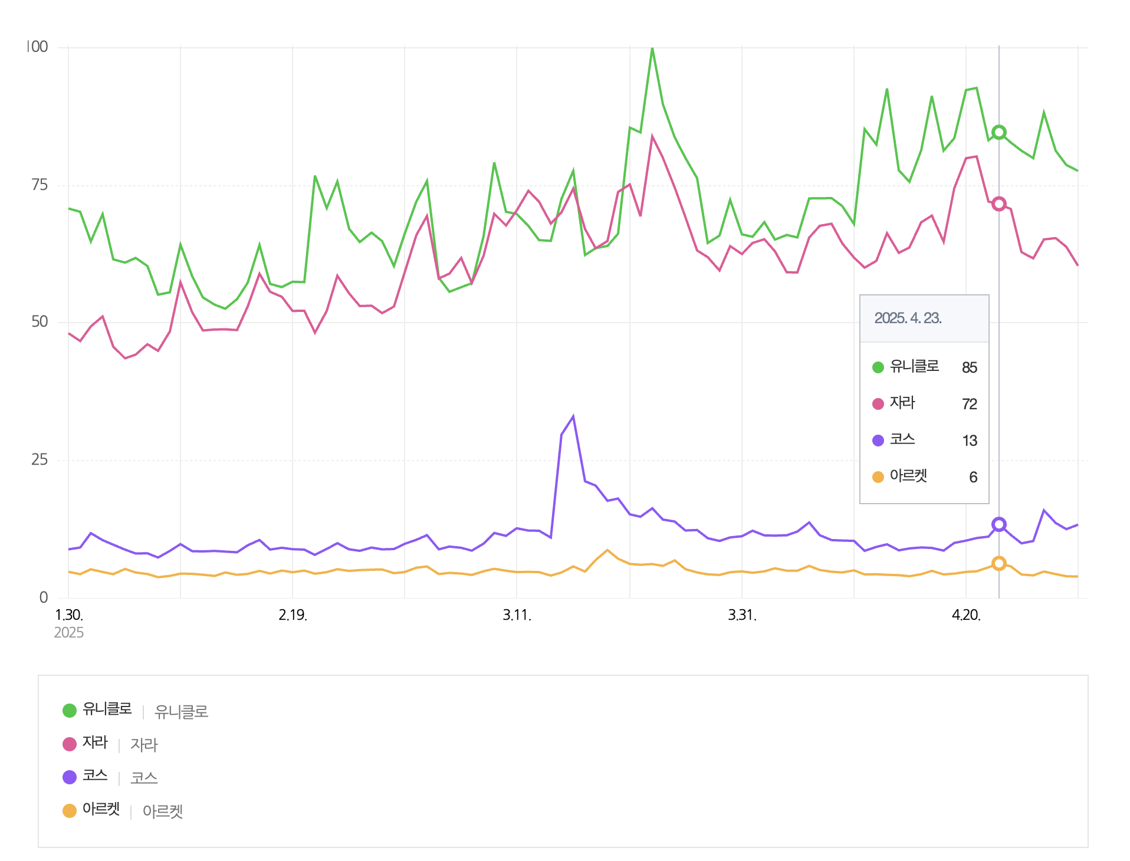Click purple 코스 dot in bottom legend

pyautogui.click(x=70, y=777)
